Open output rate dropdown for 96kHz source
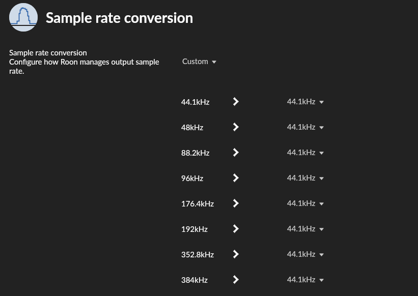 [305, 178]
